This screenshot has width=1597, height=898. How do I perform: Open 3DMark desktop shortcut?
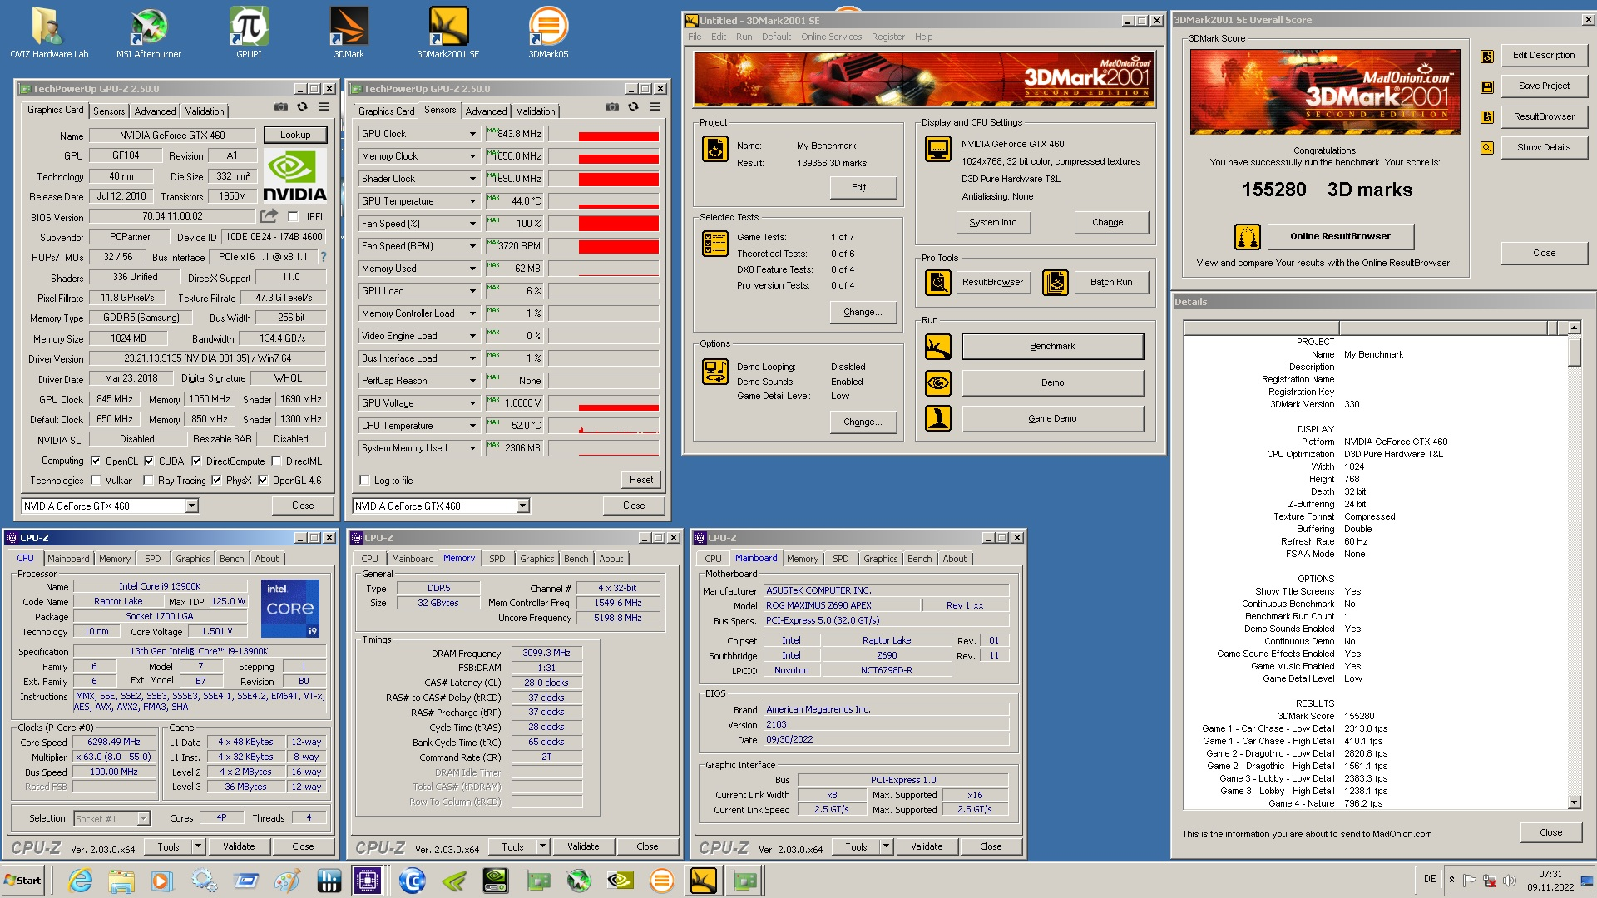coord(349,33)
